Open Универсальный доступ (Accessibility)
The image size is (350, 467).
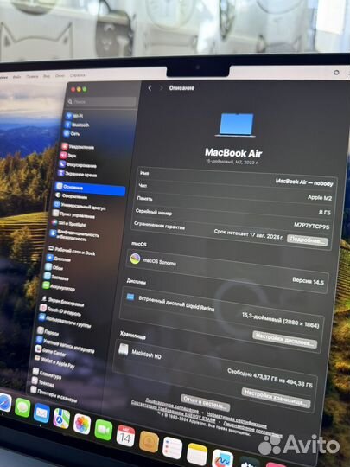click(x=80, y=206)
